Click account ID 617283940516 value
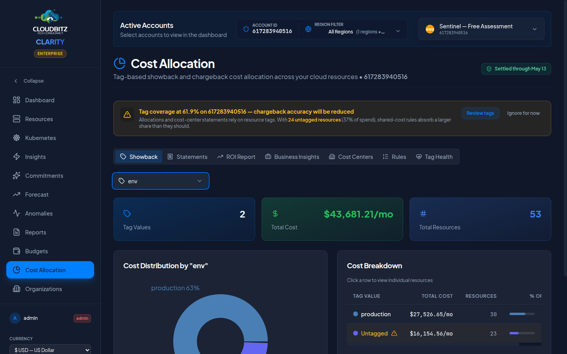The height and width of the screenshot is (354, 567). point(272,31)
